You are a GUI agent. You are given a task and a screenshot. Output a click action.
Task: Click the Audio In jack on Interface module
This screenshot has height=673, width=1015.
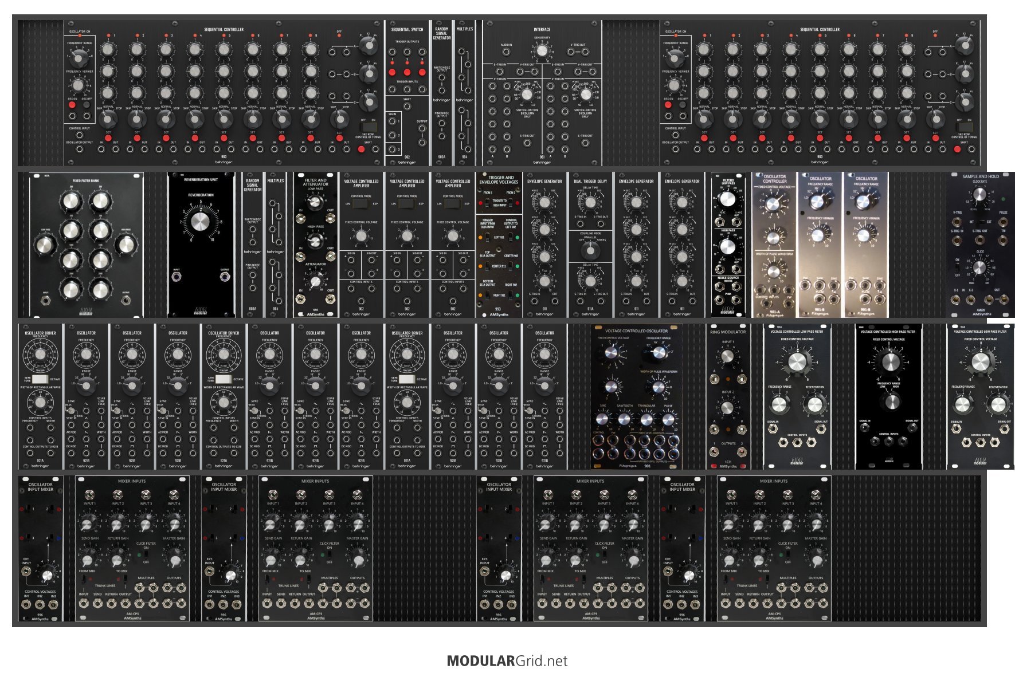(506, 52)
